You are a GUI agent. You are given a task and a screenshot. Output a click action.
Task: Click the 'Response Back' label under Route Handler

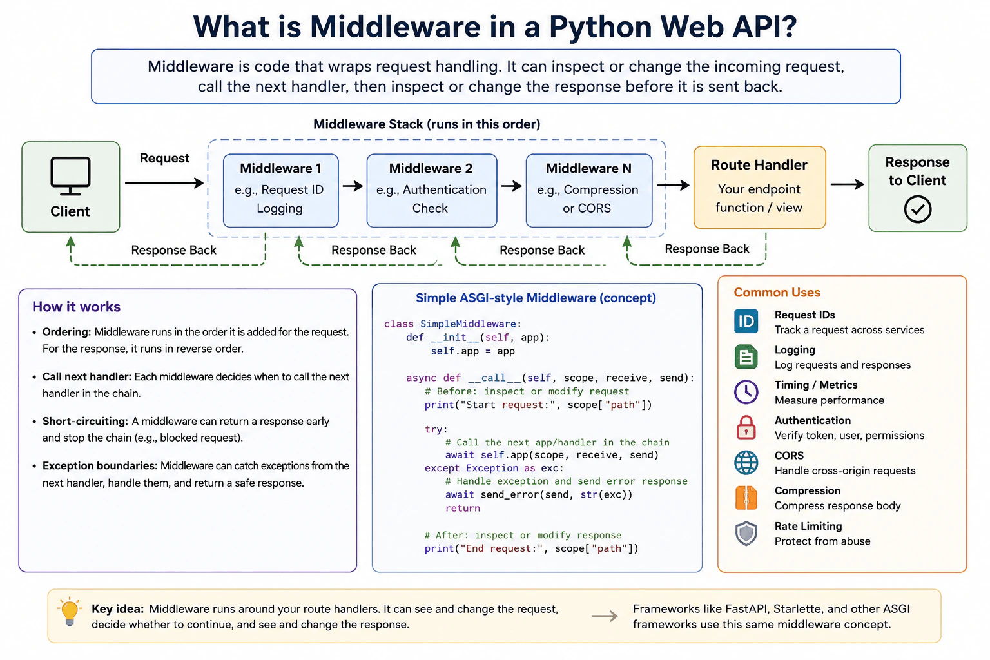coord(707,249)
